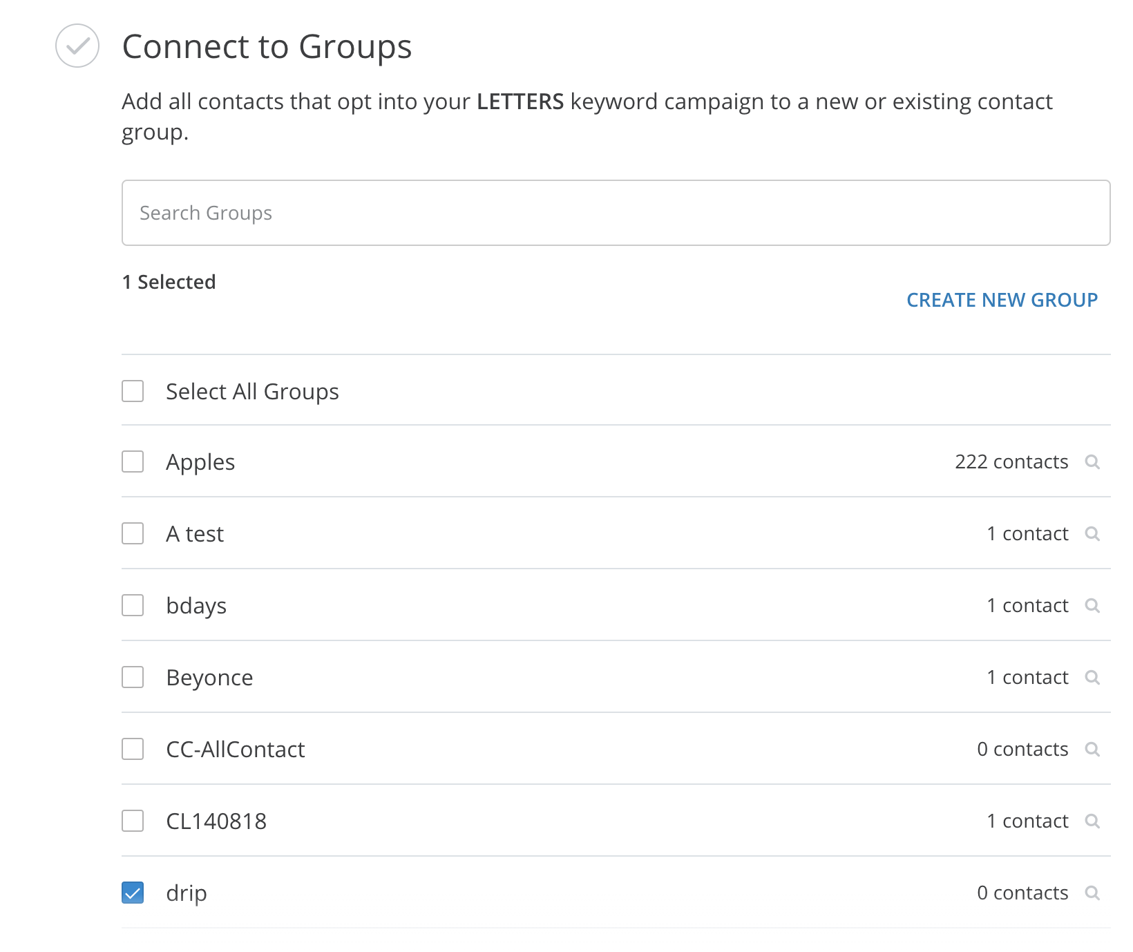The width and height of the screenshot is (1133, 952).
Task: Click the Apples group name label
Action: coord(200,462)
